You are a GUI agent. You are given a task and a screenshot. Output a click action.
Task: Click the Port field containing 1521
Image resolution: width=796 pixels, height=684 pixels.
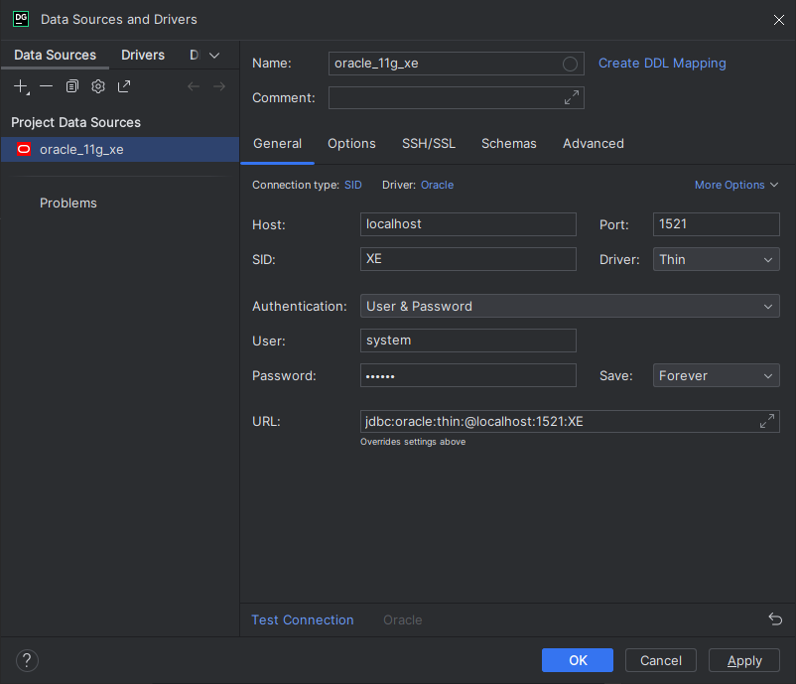pos(716,224)
